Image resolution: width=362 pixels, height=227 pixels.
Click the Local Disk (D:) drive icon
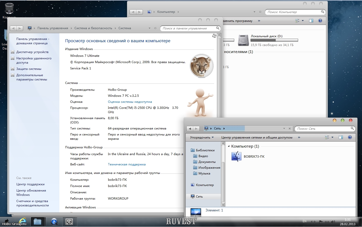point(243,40)
